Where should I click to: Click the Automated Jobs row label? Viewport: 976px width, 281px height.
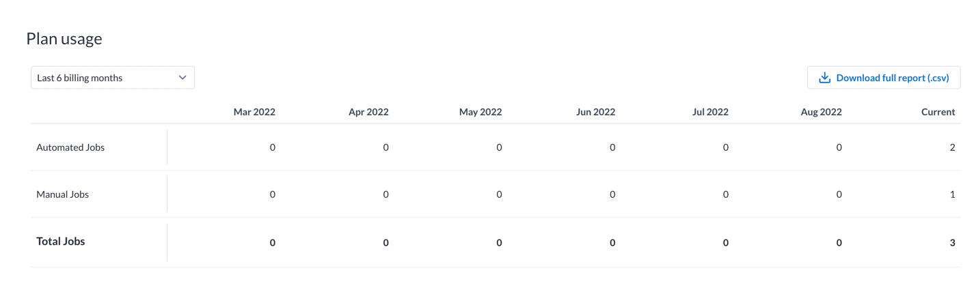[70, 147]
